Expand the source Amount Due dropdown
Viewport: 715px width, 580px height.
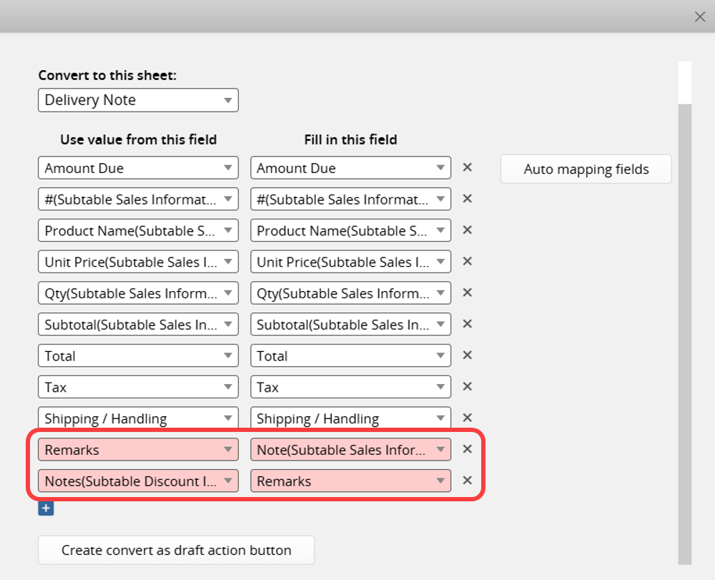click(138, 168)
